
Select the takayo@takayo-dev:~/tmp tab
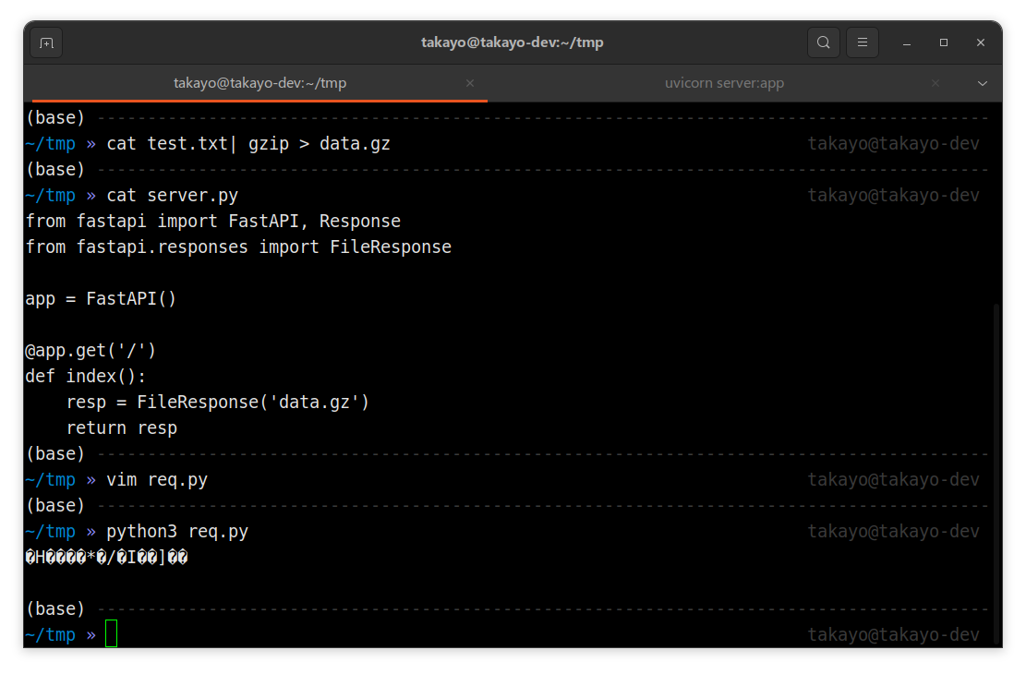[x=260, y=83]
